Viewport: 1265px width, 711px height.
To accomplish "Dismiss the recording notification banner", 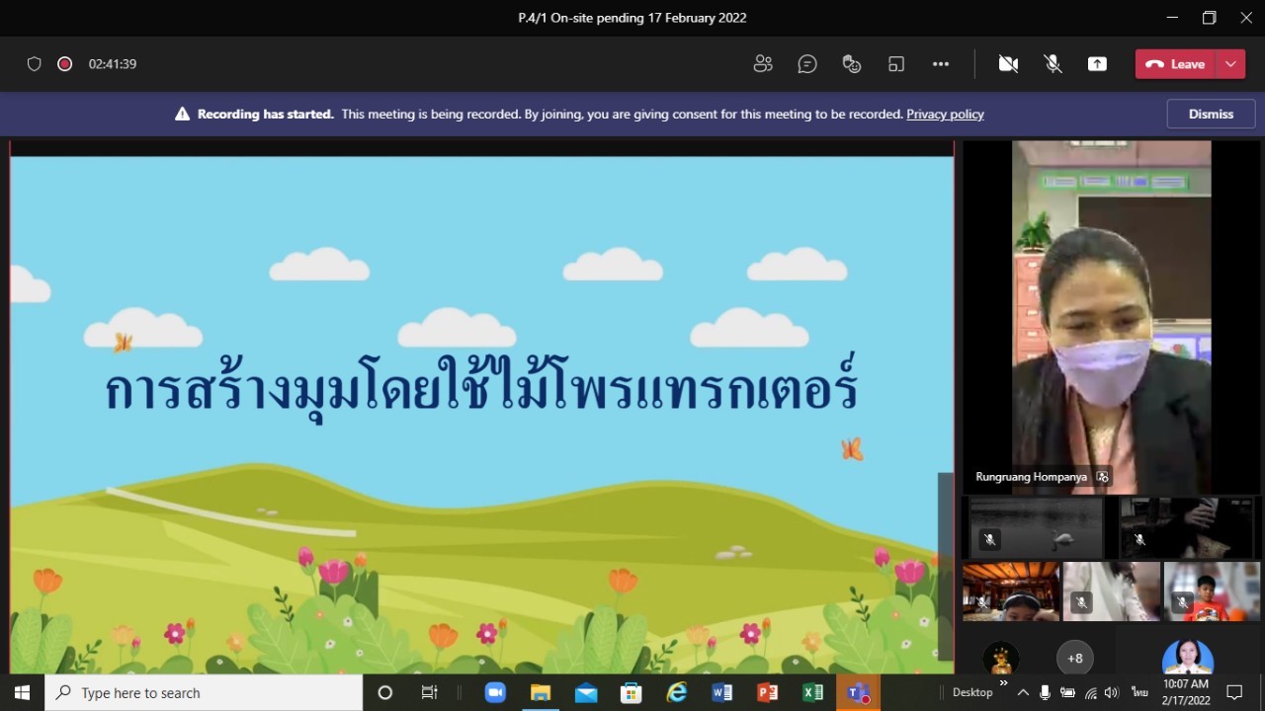I will coord(1211,114).
